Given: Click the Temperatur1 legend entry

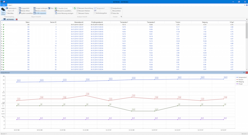Looking at the screenshot, I should coord(241,77).
